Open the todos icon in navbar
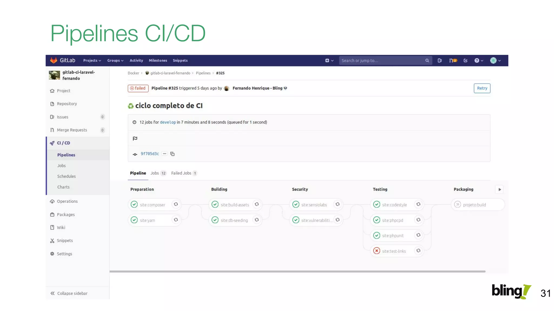554x311 pixels. click(465, 60)
